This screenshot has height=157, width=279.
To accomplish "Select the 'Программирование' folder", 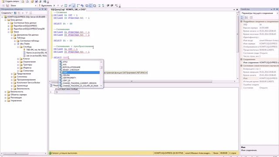I will tap(26, 80).
